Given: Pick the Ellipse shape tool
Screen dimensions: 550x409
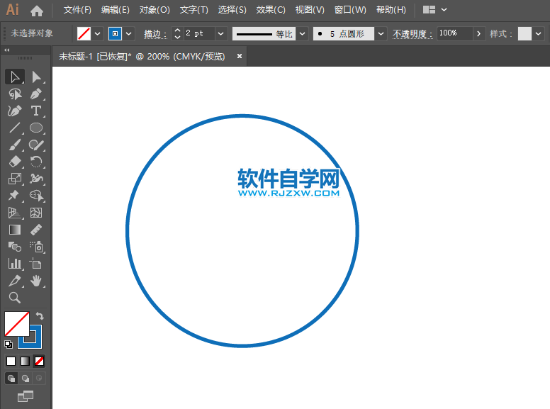Looking at the screenshot, I should pyautogui.click(x=36, y=128).
